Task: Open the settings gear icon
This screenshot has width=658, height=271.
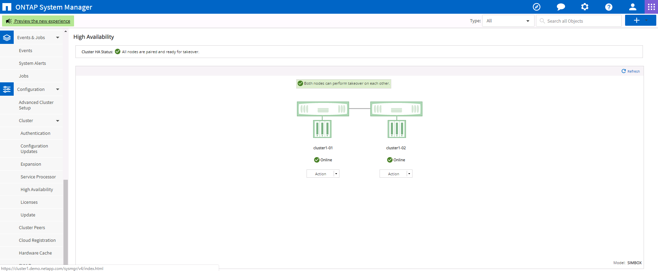Action: [x=585, y=7]
